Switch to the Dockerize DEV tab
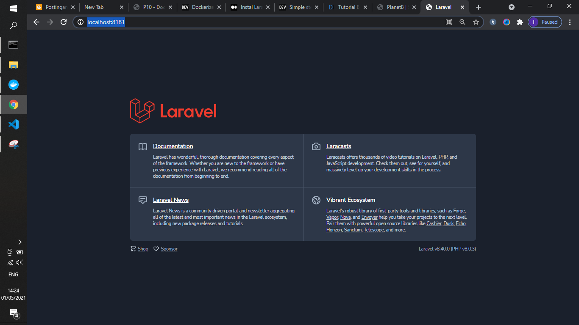This screenshot has width=579, height=325. tap(201, 7)
